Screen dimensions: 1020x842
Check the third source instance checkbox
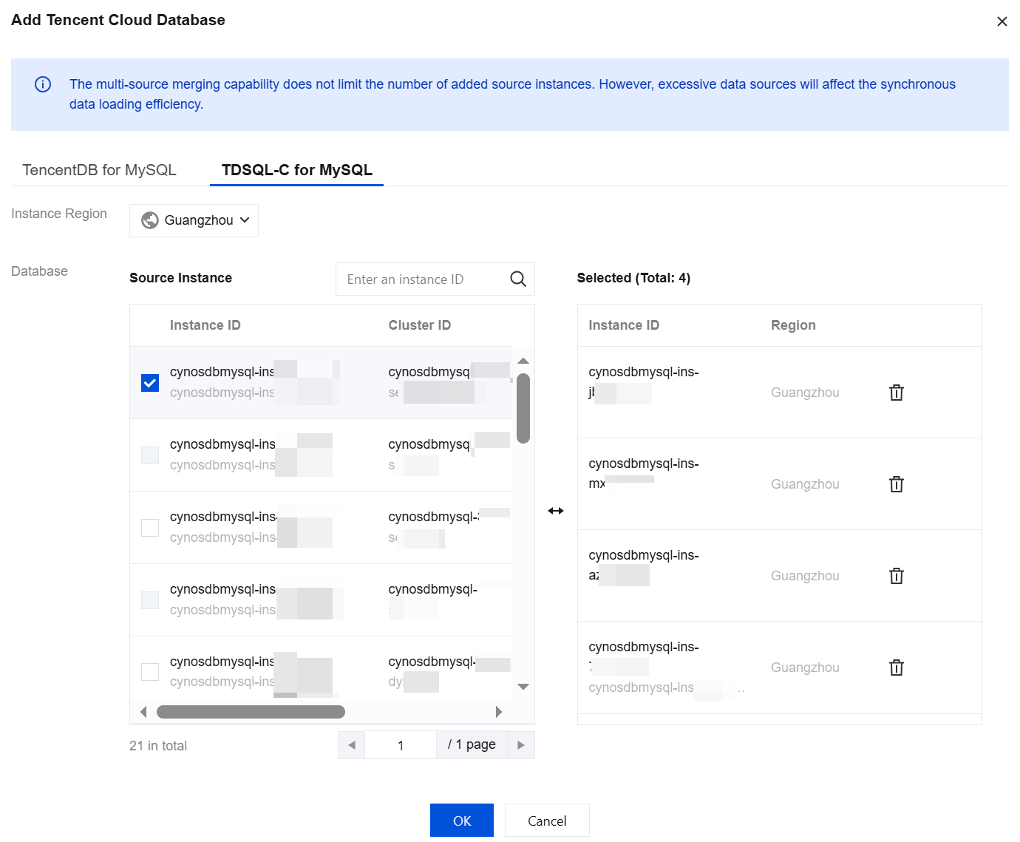(150, 527)
